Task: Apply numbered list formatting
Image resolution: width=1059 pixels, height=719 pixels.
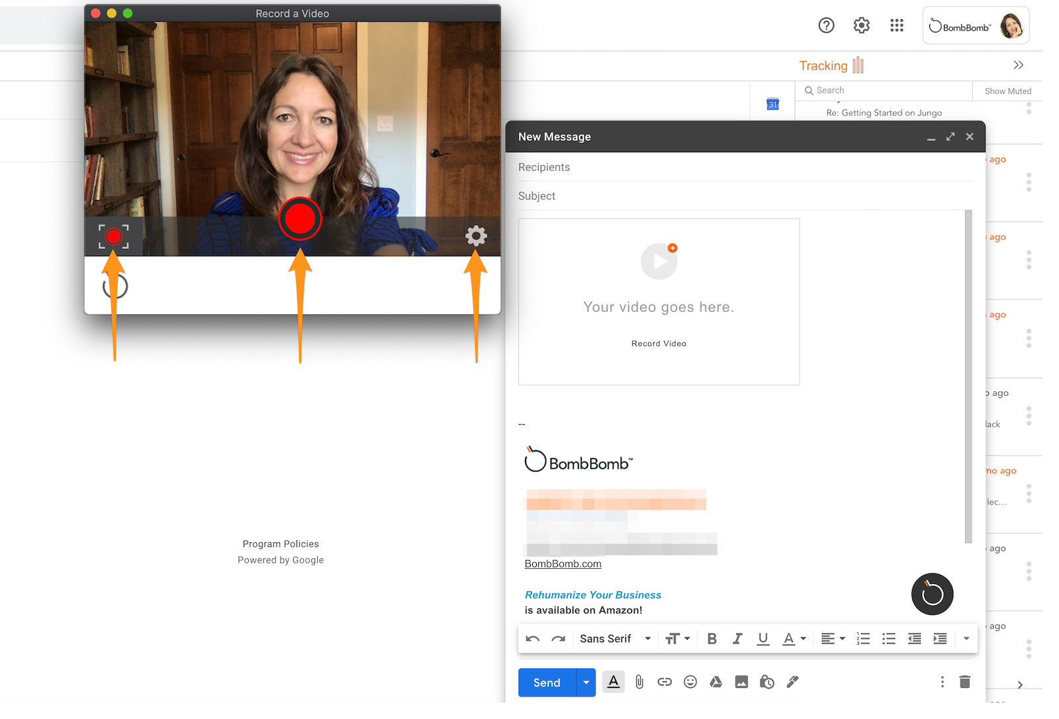Action: point(863,639)
